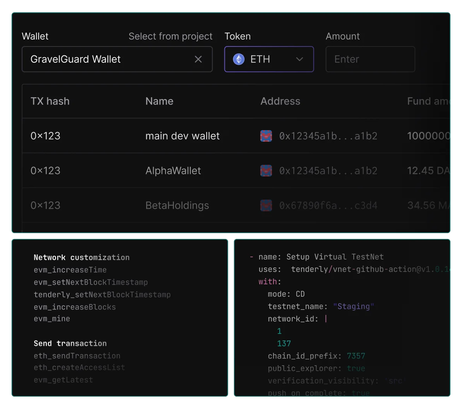Image resolution: width=462 pixels, height=409 pixels.
Task: Select eth_sendTransaction under Send transaction
Action: (x=77, y=356)
